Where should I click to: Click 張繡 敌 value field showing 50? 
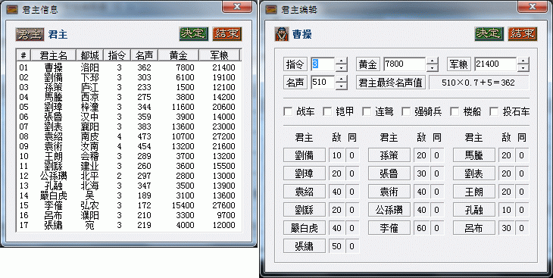337,246
